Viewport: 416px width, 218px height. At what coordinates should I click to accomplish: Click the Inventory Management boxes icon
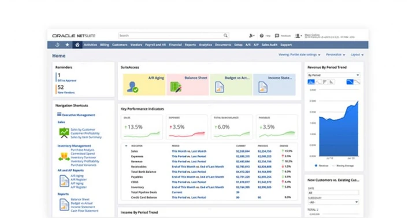coord(64,157)
